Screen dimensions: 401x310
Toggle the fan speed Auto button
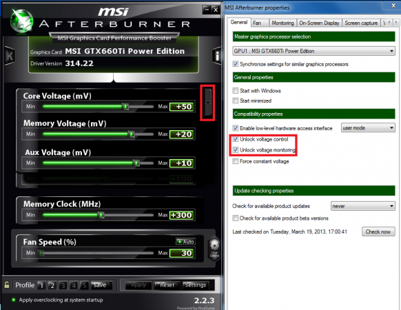point(185,242)
